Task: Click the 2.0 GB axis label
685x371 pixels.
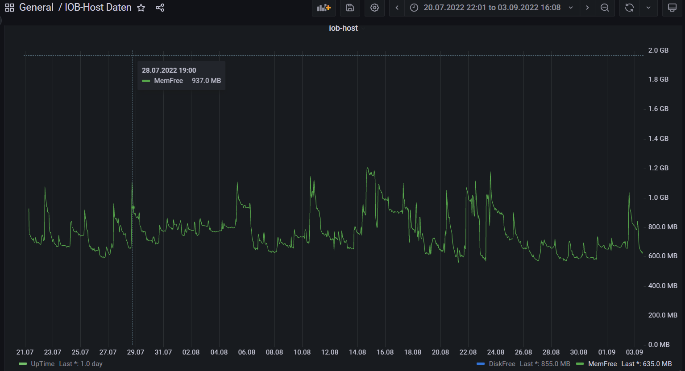Action: pyautogui.click(x=658, y=50)
